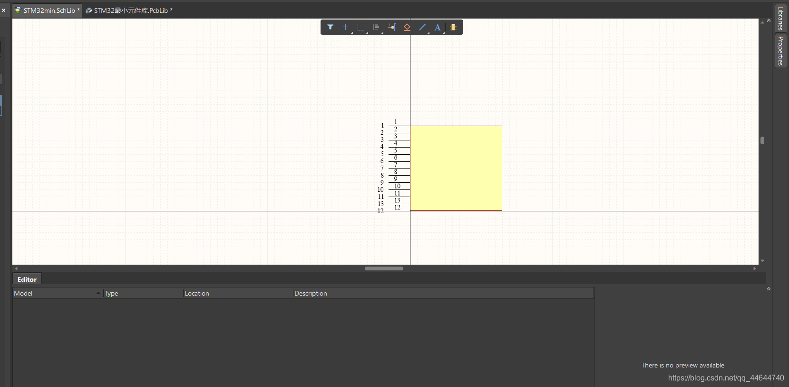
Task: Collapse the side panel chevron at top
Action: 769,20
